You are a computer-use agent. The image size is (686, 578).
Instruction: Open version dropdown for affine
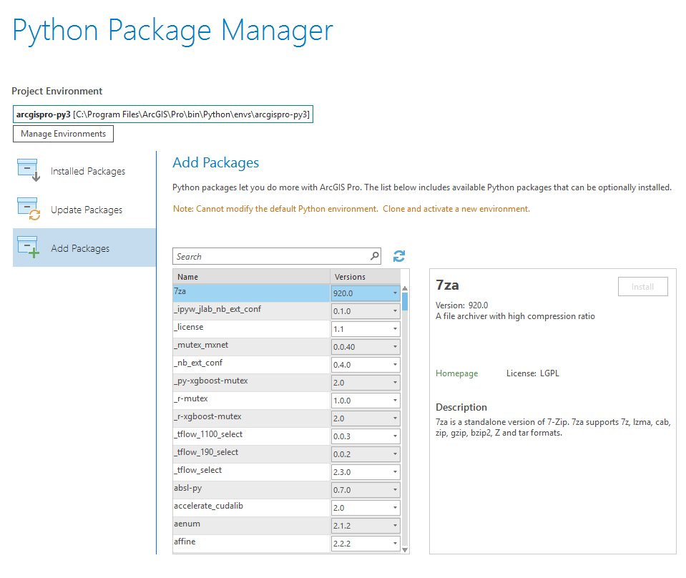[x=366, y=544]
